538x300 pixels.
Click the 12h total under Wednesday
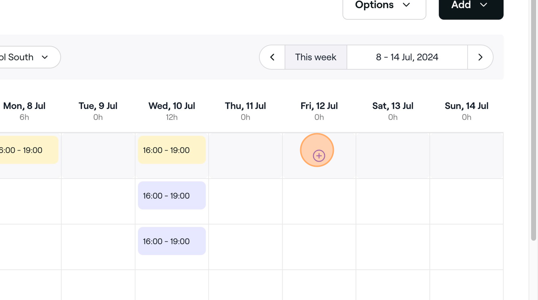click(171, 117)
